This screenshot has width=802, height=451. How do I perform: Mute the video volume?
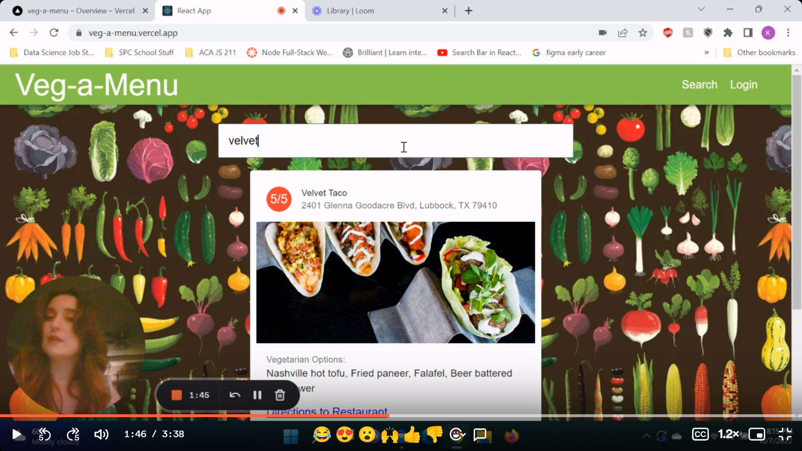(x=101, y=434)
